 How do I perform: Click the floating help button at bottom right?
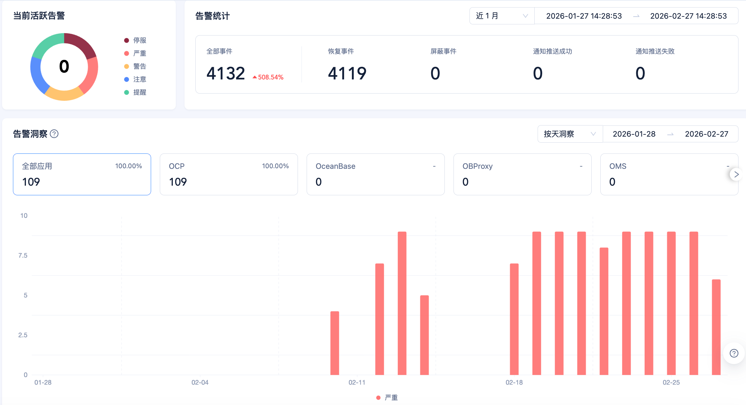(x=734, y=353)
